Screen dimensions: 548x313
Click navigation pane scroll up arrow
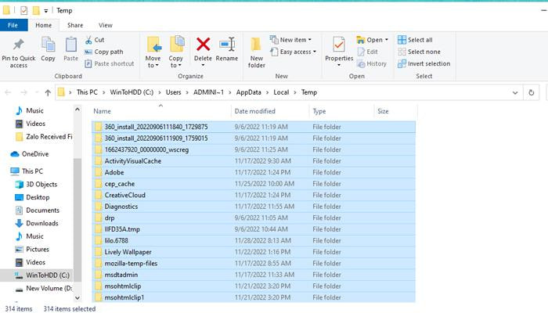[78, 110]
